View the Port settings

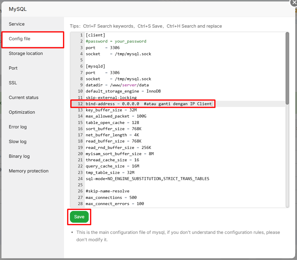(x=13, y=68)
